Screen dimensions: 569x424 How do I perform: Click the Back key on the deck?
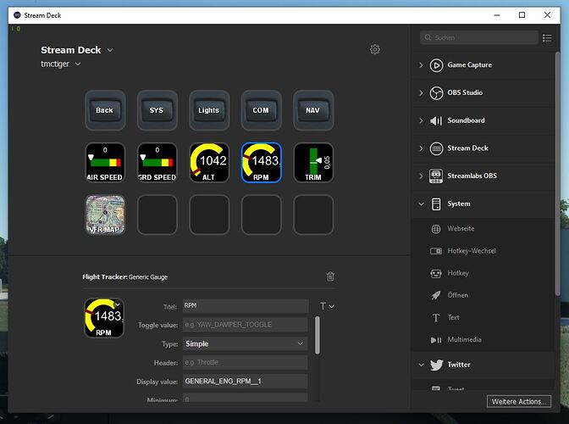[x=105, y=110]
